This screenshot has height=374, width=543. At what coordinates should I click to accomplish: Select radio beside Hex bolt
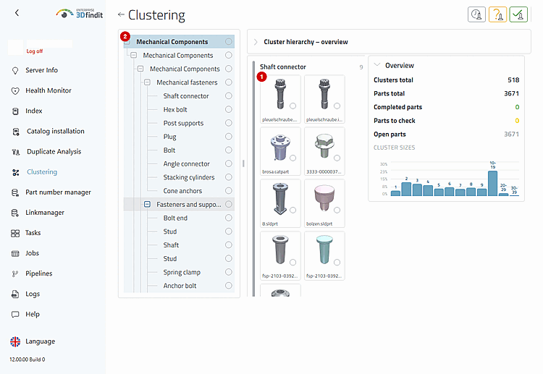[x=229, y=109]
